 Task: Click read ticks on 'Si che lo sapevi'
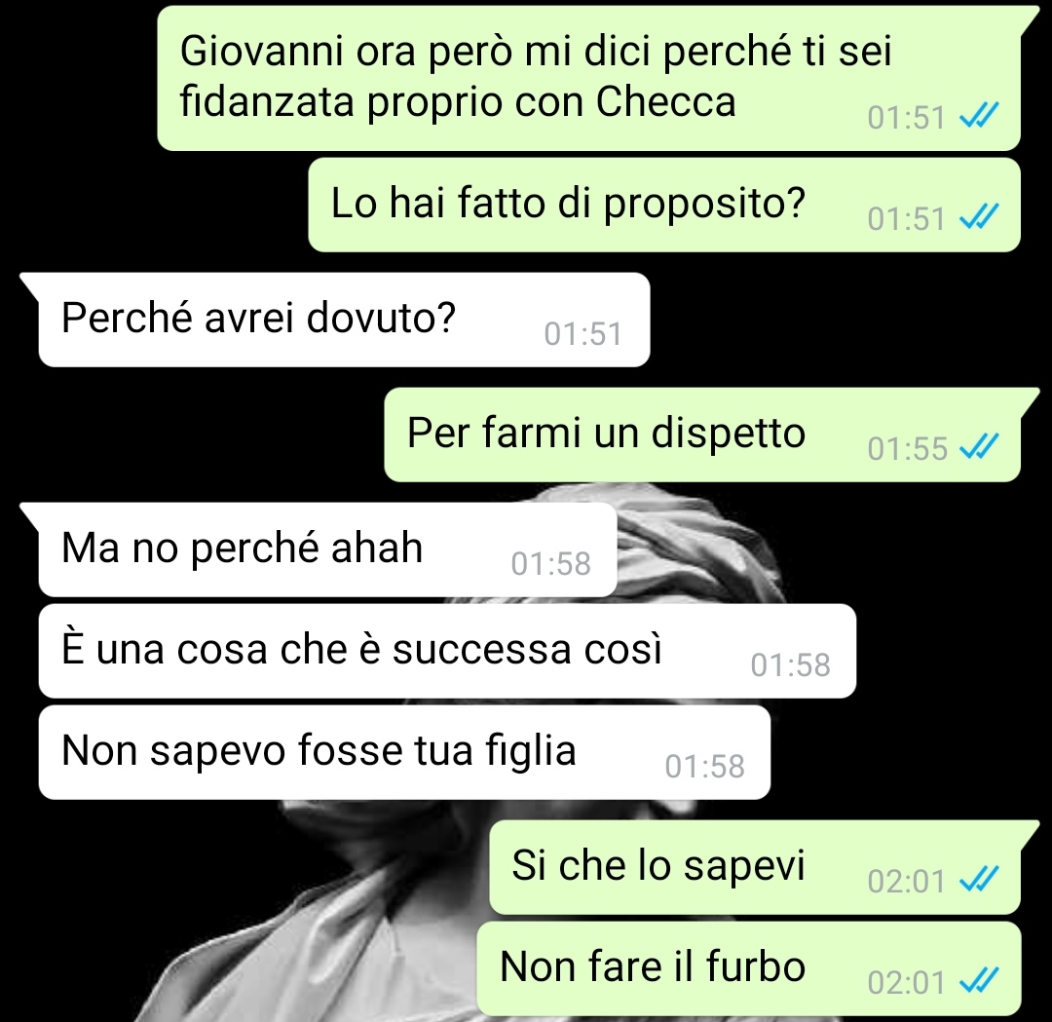(x=979, y=881)
